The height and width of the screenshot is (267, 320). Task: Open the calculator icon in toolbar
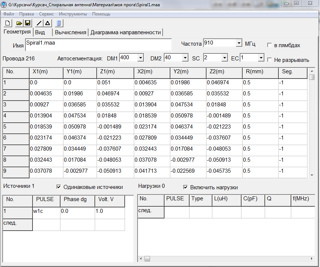[59, 23]
